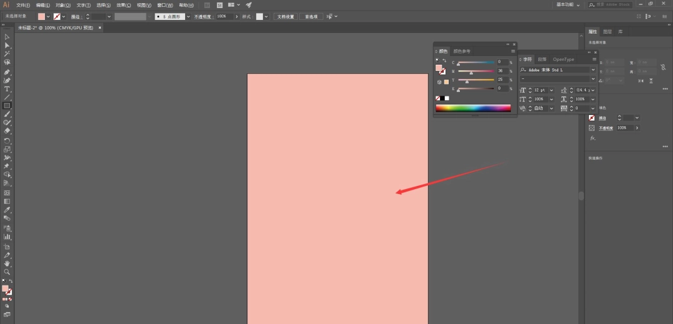Select the Gradient tool
The image size is (673, 324).
click(x=7, y=201)
